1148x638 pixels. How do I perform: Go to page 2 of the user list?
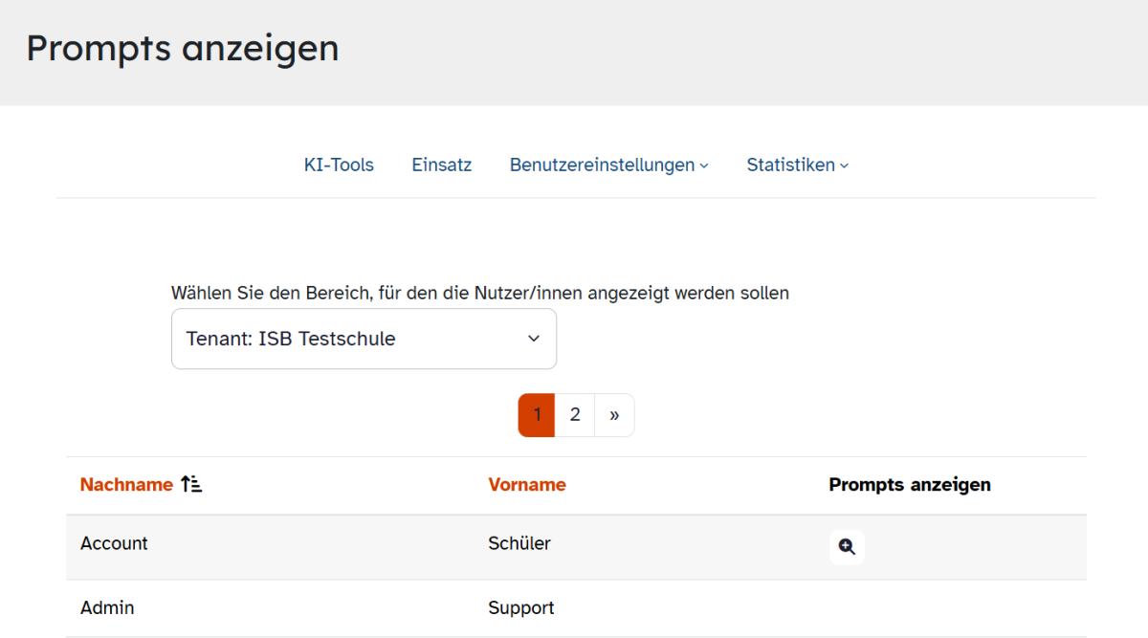(575, 415)
